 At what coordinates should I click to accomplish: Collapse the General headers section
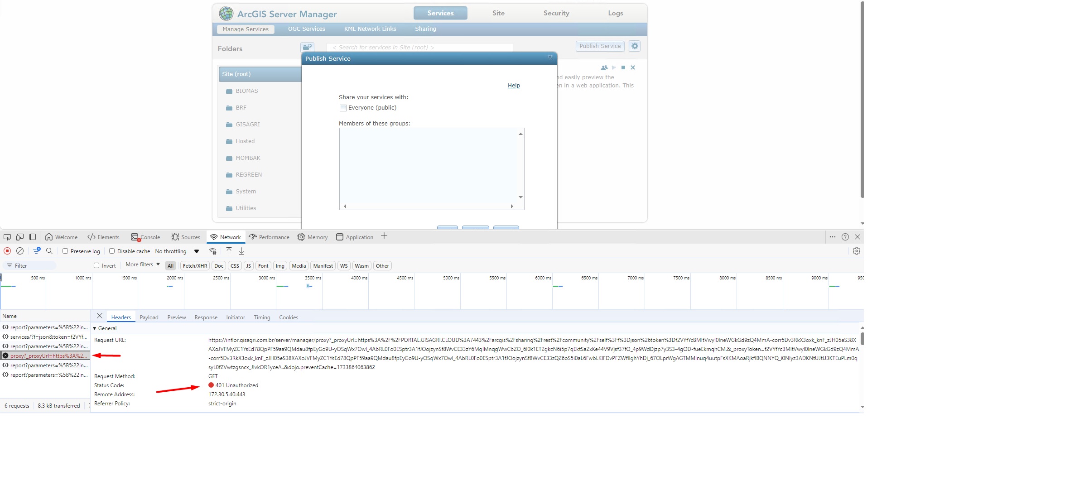pos(95,328)
